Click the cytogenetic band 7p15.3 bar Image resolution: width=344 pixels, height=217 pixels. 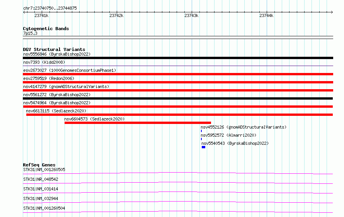point(178,37)
